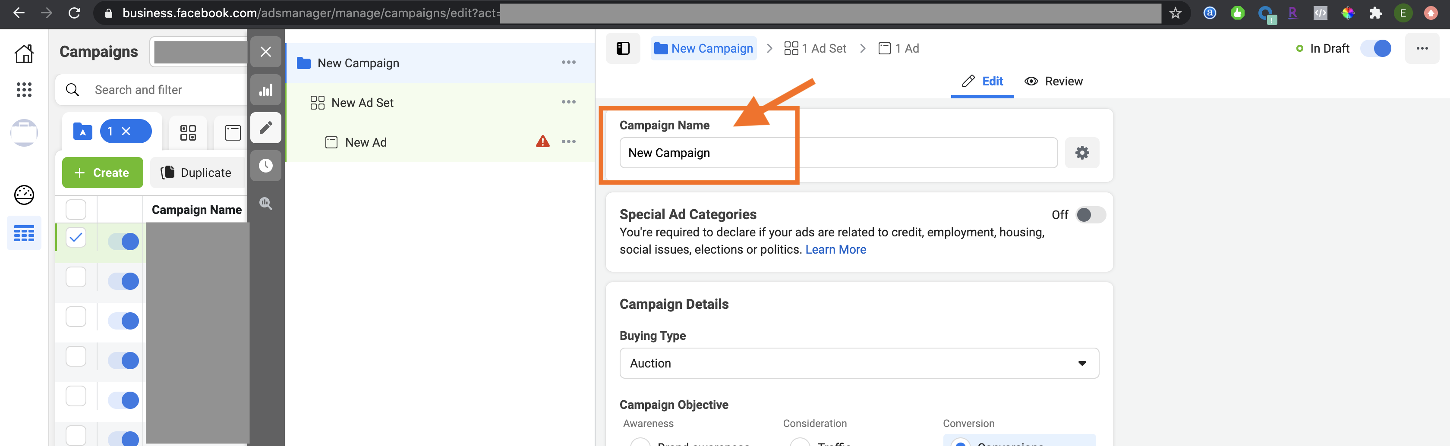Open the clock history icon in side toolbar
Screen dimensions: 1450x446
tap(266, 165)
